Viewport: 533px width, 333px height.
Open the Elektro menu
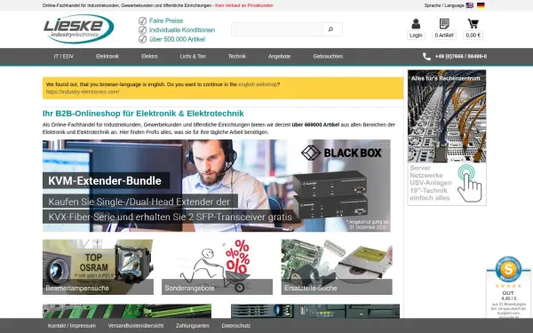[x=149, y=57]
